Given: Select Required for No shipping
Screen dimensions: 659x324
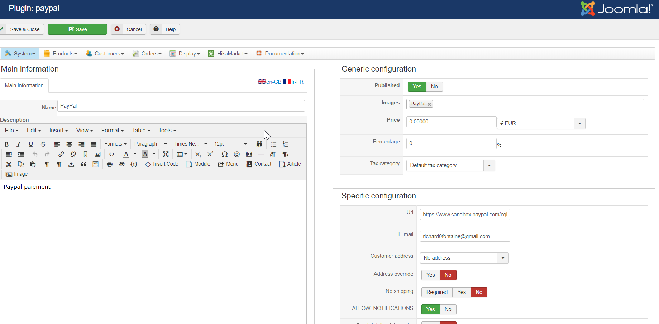Looking at the screenshot, I should pos(437,292).
